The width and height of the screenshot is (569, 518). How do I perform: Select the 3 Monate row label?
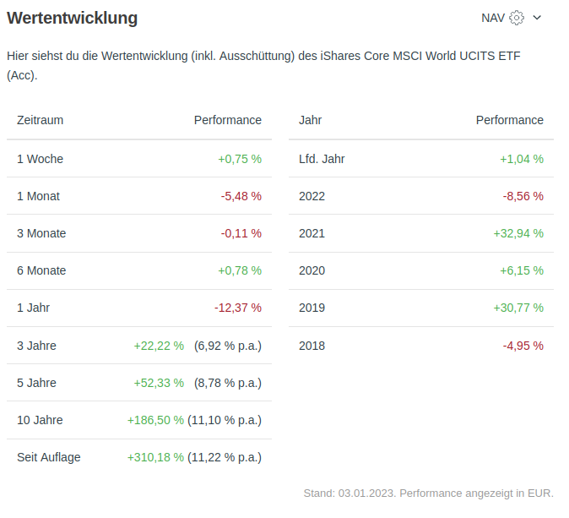41,233
